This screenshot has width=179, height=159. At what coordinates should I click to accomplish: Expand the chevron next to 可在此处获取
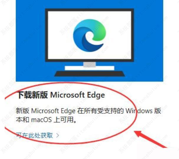58,135
